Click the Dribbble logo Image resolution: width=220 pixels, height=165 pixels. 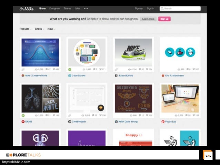click(x=27, y=9)
